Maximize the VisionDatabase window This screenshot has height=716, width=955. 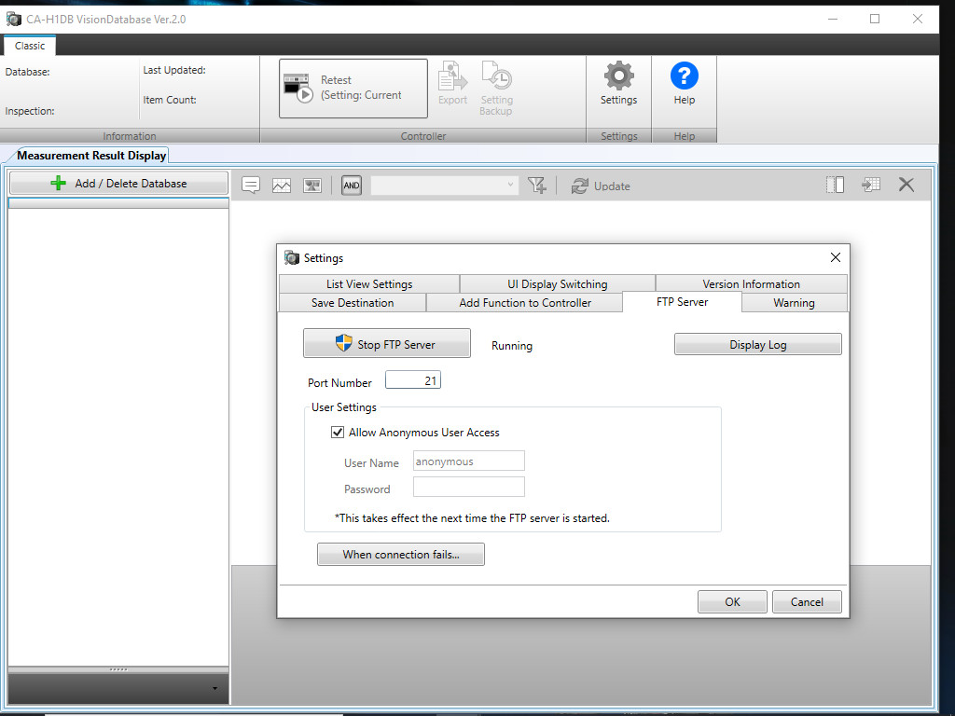click(x=875, y=19)
